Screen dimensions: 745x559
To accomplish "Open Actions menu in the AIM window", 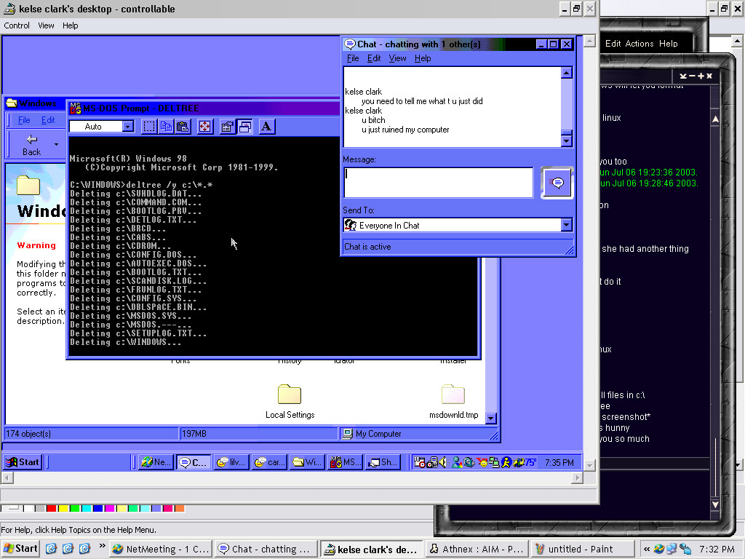I will [640, 44].
